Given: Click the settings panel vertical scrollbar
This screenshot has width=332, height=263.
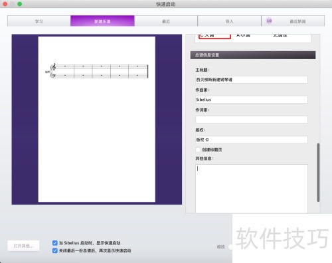Looking at the screenshot, I should [x=318, y=173].
